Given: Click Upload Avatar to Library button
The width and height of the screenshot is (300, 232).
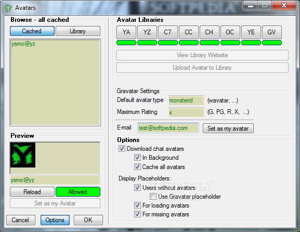Looking at the screenshot, I should coord(202,68).
